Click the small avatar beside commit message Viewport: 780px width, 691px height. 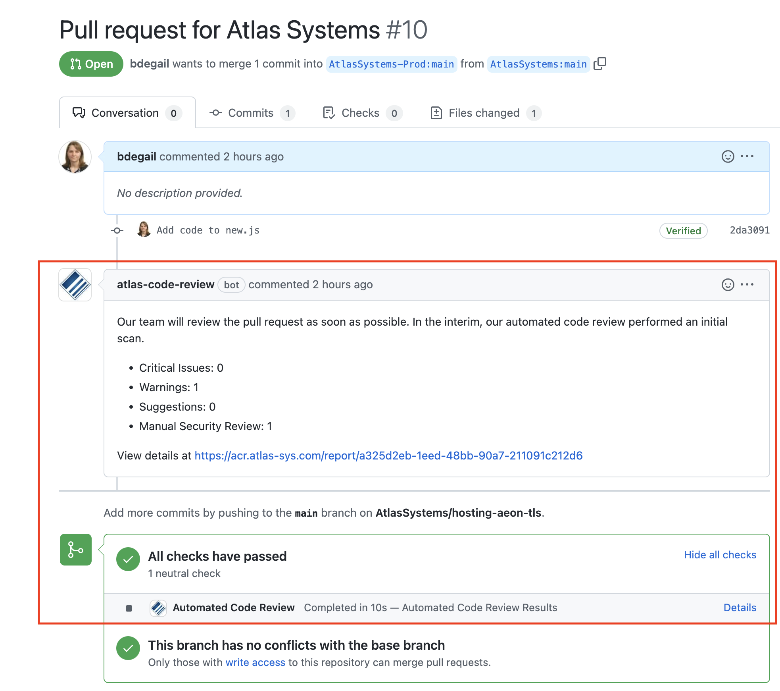(x=144, y=230)
